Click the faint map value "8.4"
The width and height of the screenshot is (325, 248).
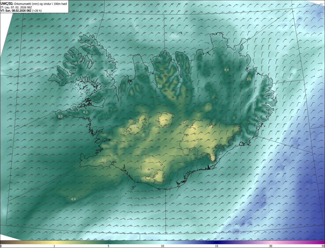(37, 68)
